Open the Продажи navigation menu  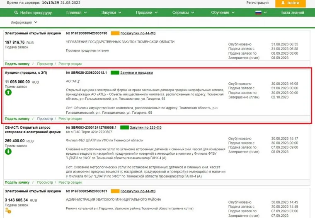point(146,13)
